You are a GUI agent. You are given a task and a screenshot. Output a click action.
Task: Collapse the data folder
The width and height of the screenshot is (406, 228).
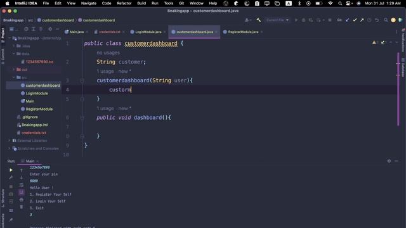14,54
